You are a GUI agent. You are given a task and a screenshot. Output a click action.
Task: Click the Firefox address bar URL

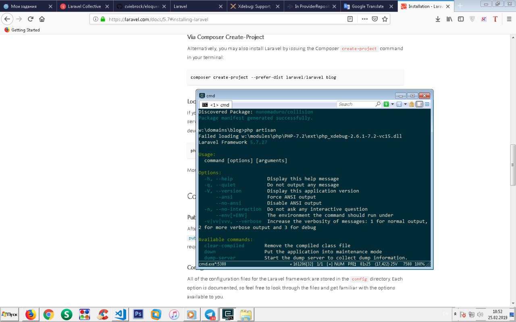click(x=158, y=19)
